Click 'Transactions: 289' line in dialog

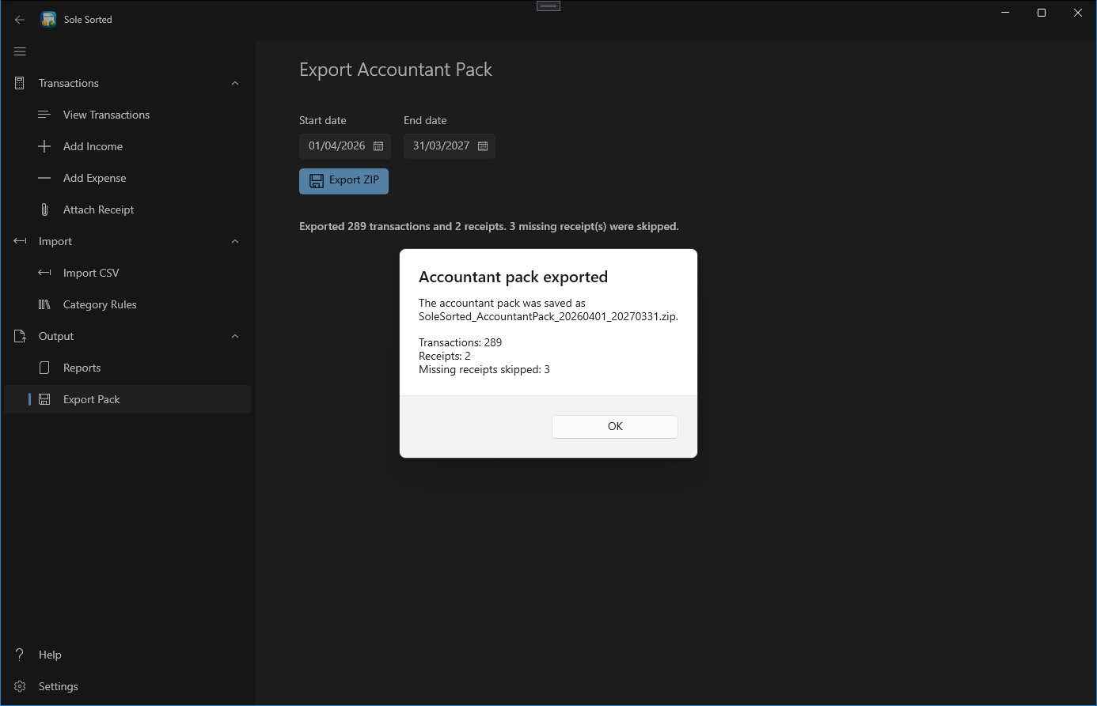(x=461, y=342)
